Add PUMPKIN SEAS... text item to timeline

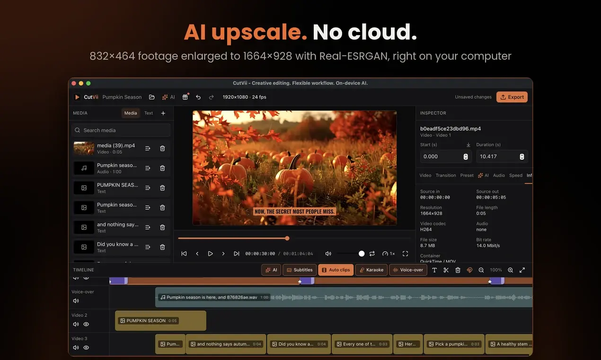148,188
